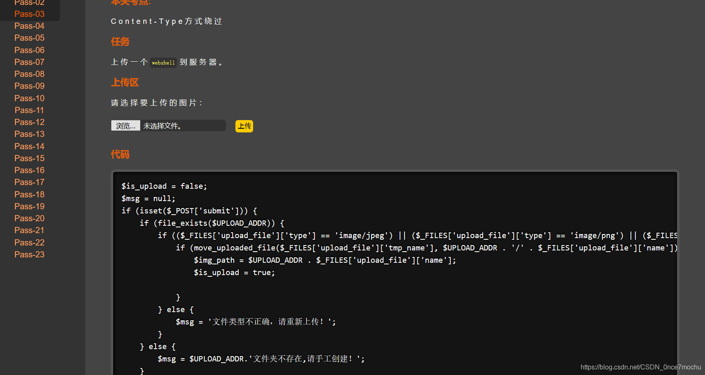Screen dimensions: 705x375
Task: Select the last entry Pass-23
Action: point(29,255)
